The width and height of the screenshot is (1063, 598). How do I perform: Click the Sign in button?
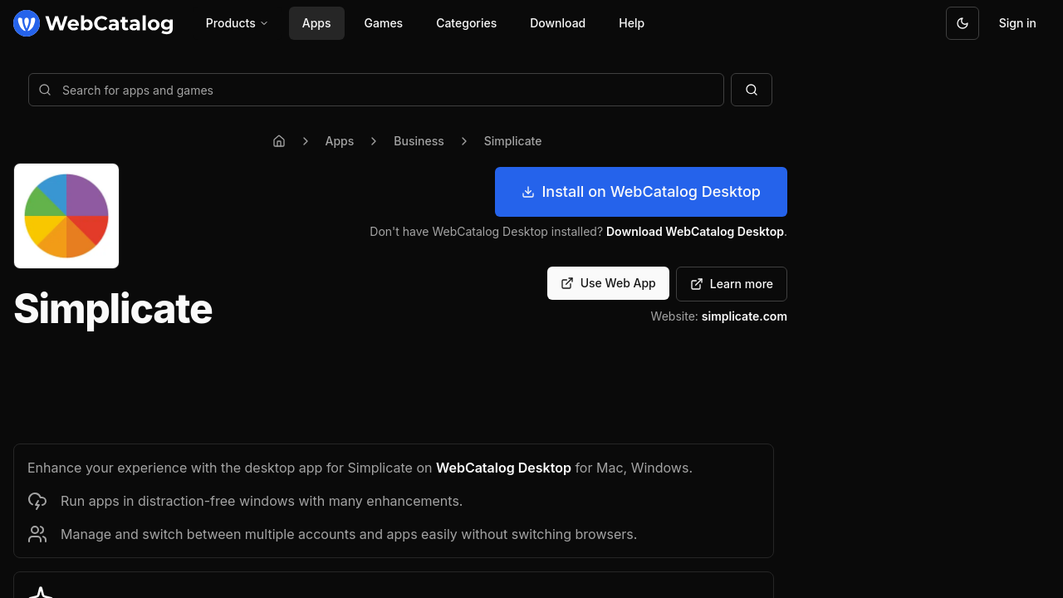point(1016,23)
